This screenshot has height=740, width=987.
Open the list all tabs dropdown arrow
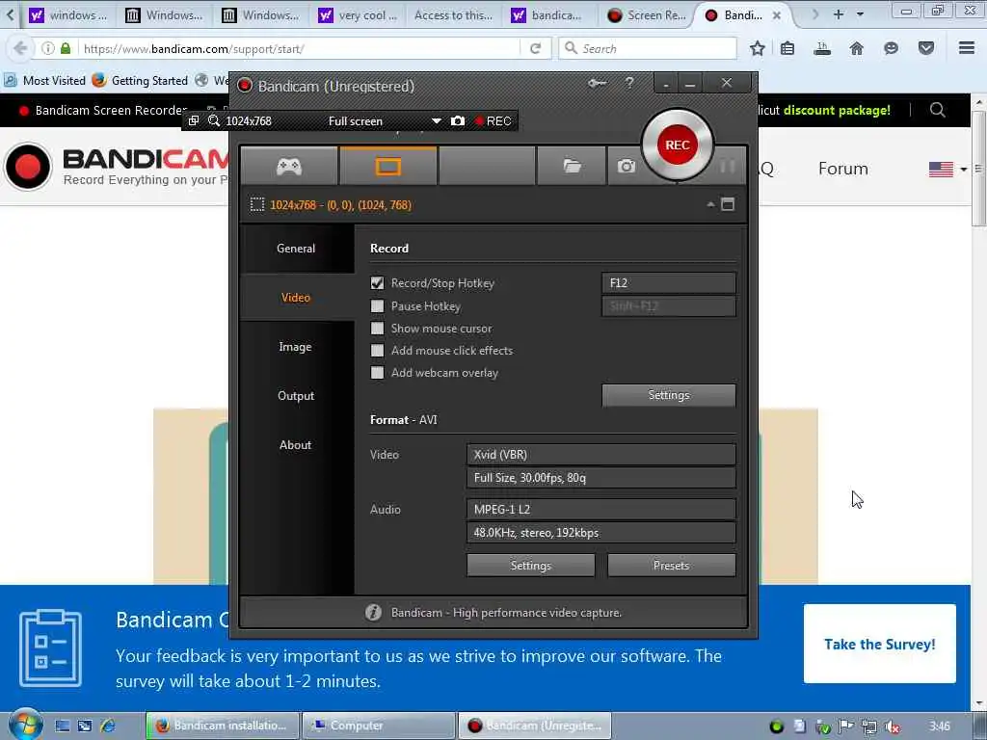point(860,13)
